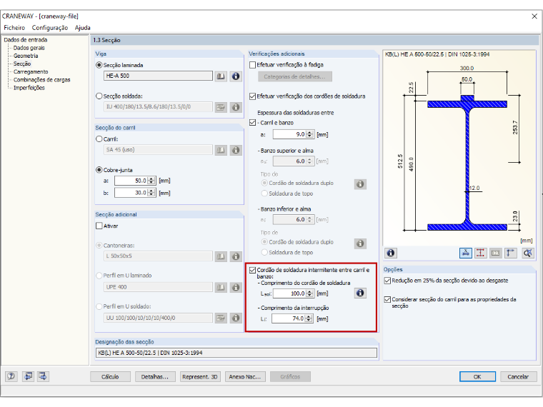This screenshot has height=407, width=543.
Task: Click Designação das secção text field
Action: pos(236,353)
